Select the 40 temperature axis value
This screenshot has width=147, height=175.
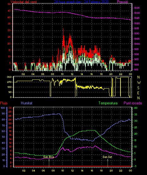click(x=136, y=108)
